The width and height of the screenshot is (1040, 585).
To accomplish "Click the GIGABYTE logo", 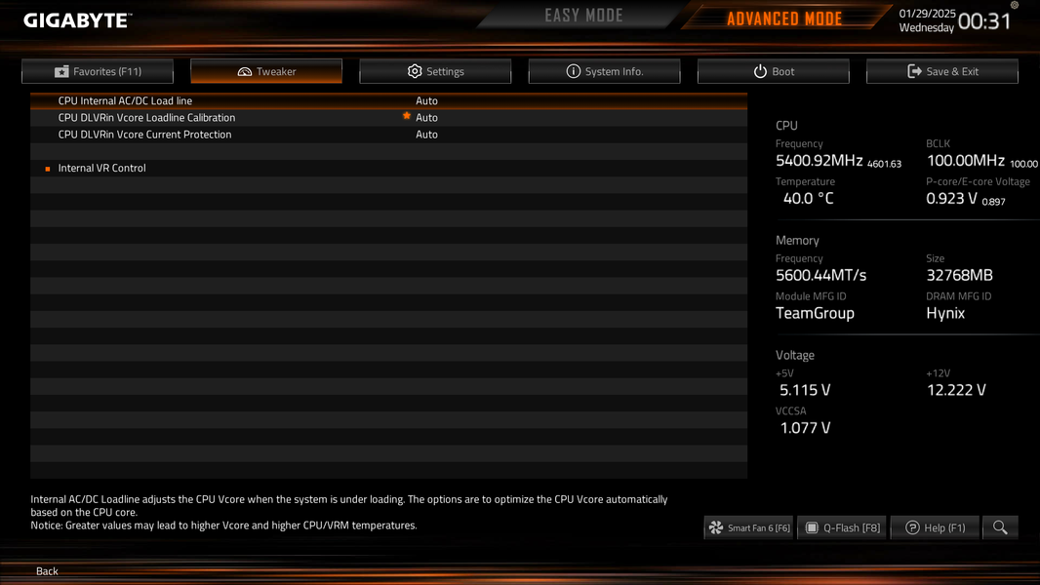I will [x=78, y=20].
